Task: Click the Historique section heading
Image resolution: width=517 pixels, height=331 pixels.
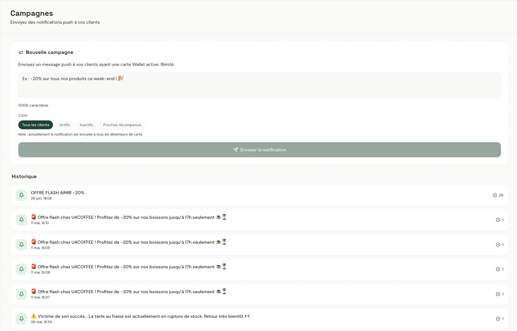Action: click(x=24, y=177)
